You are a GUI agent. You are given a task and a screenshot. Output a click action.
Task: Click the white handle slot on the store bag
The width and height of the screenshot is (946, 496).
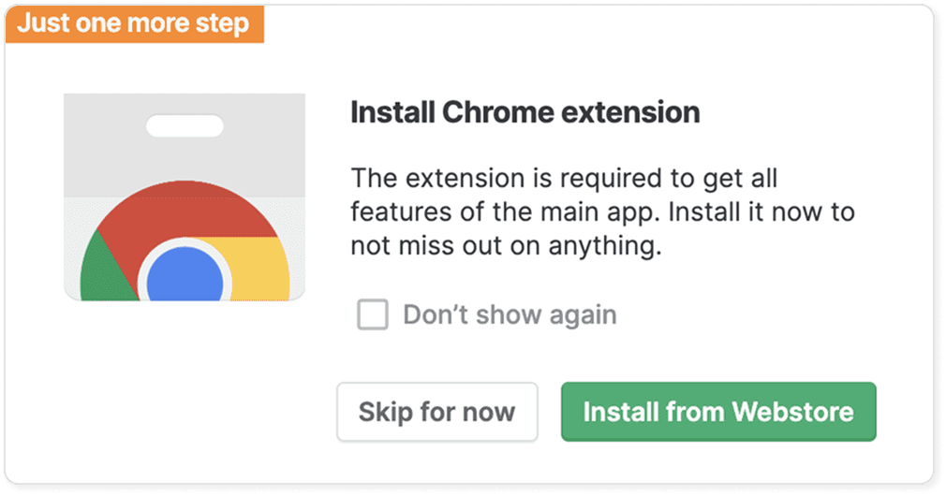tap(185, 125)
